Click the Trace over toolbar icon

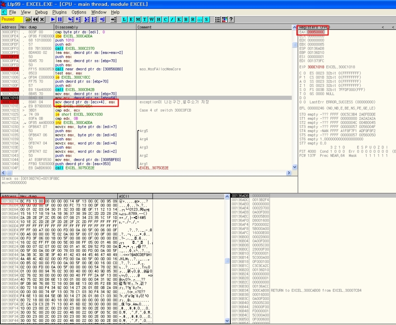pos(94,19)
